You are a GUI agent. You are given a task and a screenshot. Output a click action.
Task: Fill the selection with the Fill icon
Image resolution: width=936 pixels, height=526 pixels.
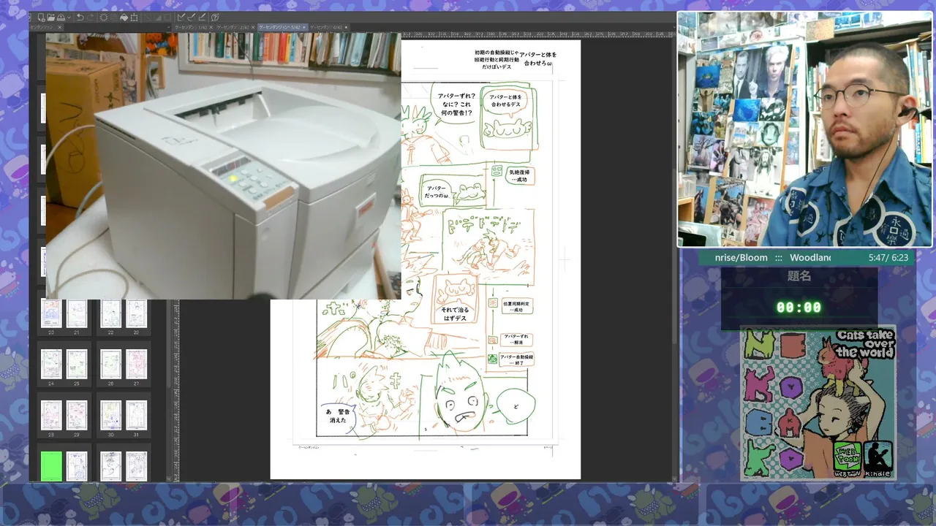(124, 17)
